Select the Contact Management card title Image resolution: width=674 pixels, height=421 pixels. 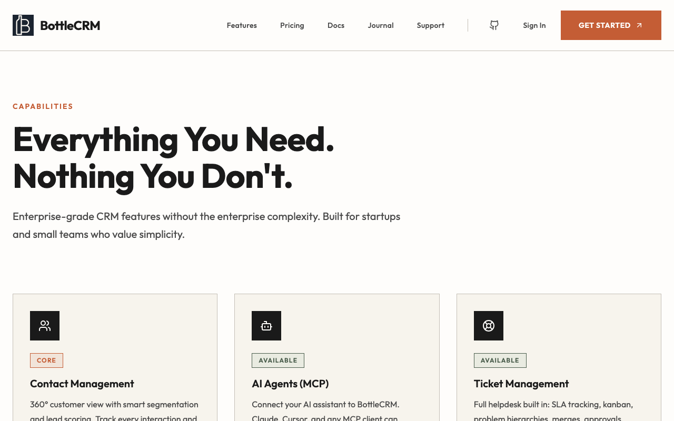pyautogui.click(x=82, y=384)
